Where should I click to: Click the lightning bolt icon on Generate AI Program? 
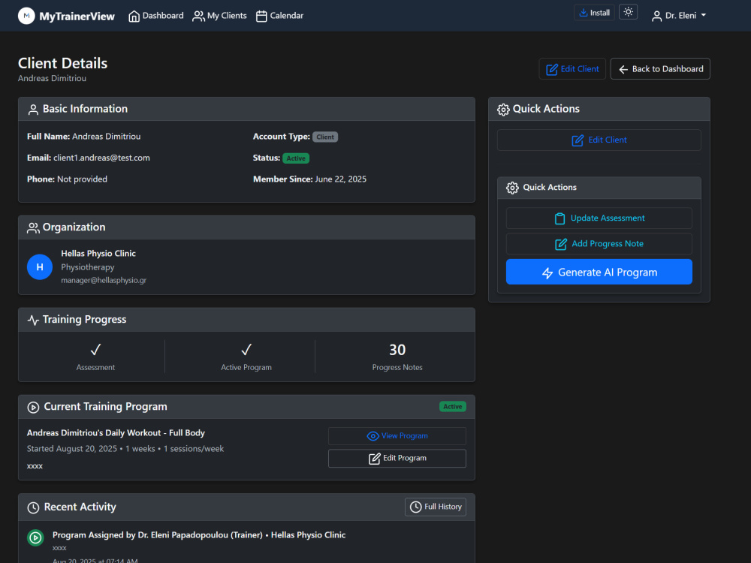[547, 273]
